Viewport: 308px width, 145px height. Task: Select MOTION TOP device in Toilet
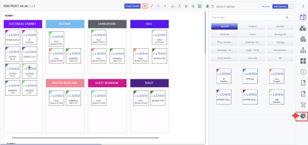(158, 98)
